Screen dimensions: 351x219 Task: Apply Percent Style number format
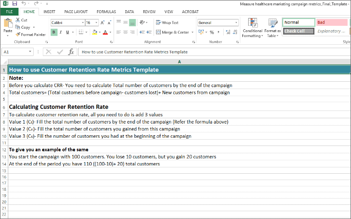coord(212,32)
